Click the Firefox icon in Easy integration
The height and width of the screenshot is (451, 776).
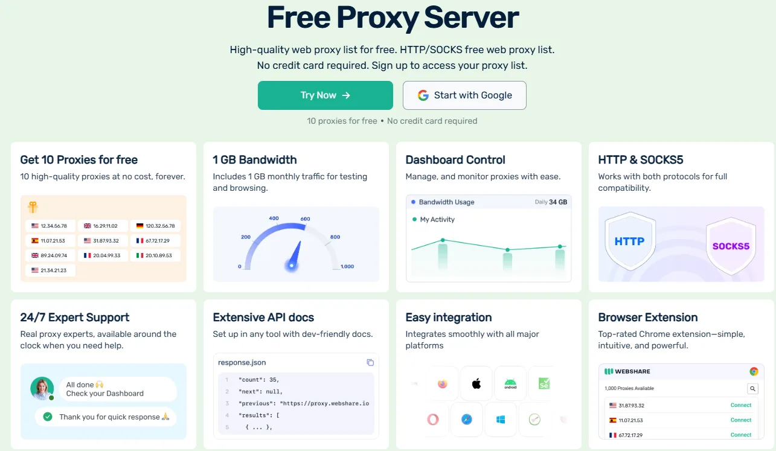click(443, 384)
